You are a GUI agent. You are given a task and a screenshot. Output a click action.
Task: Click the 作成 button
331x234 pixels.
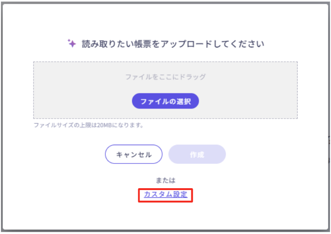coord(197,154)
